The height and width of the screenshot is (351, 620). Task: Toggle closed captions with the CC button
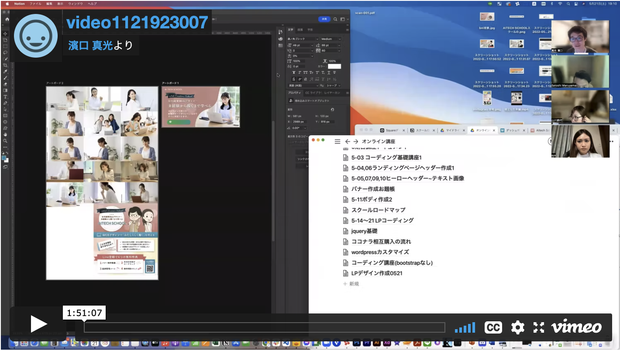coord(493,327)
